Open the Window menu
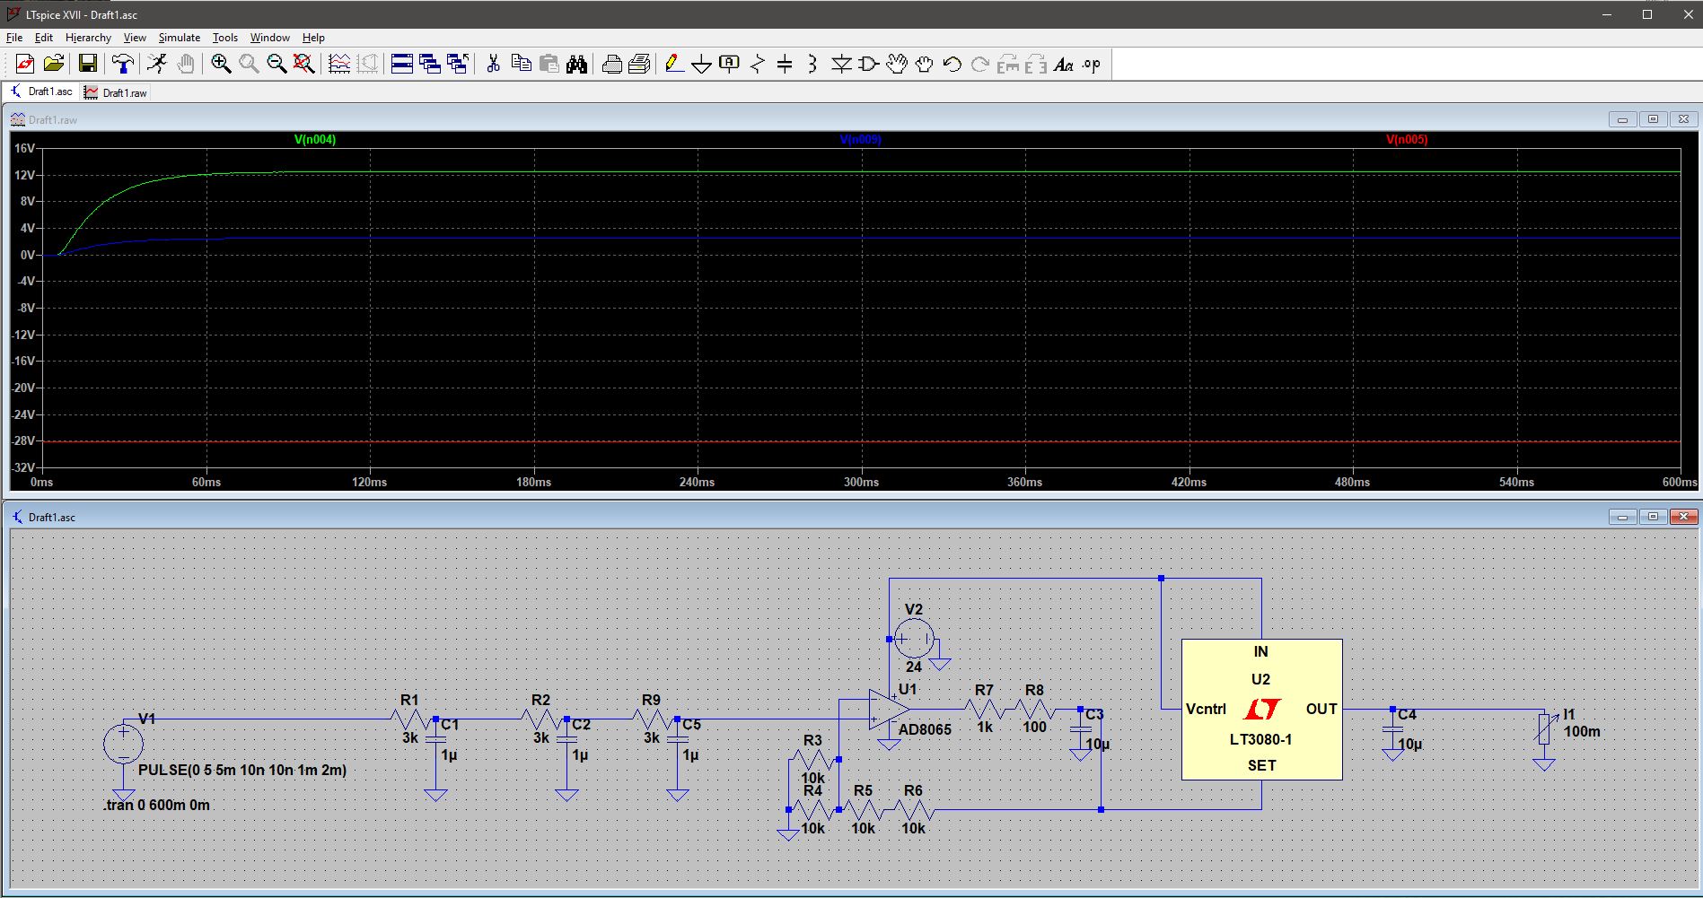The image size is (1703, 898). click(270, 38)
